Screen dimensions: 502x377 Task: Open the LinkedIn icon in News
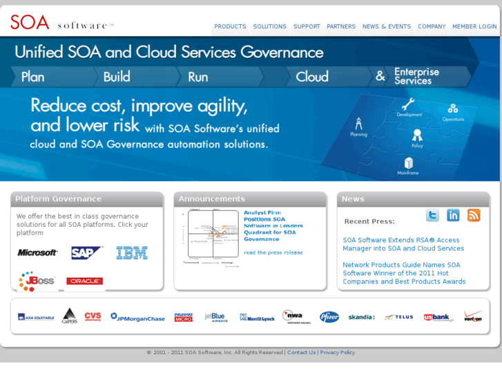click(453, 215)
